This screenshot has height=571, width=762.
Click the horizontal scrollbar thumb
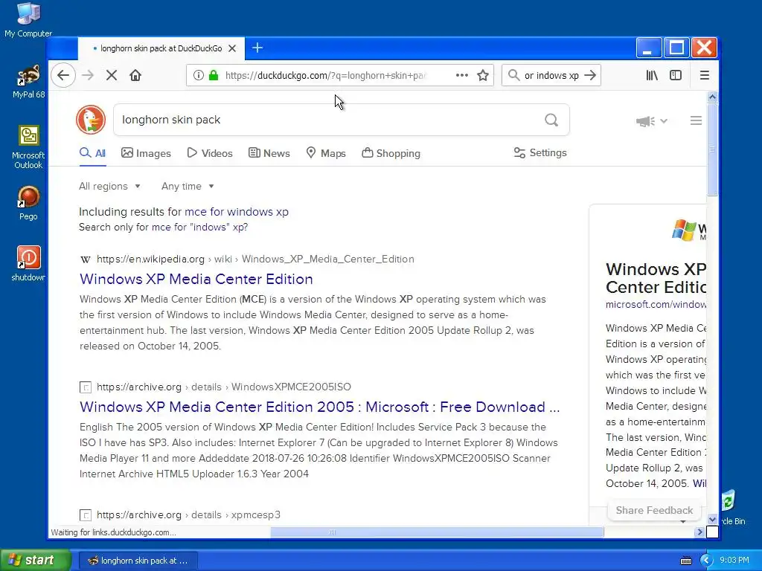437,532
